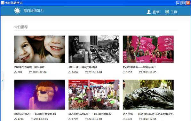
Task: Open the black-and-white classroom thumbnail
Action: 94,49
